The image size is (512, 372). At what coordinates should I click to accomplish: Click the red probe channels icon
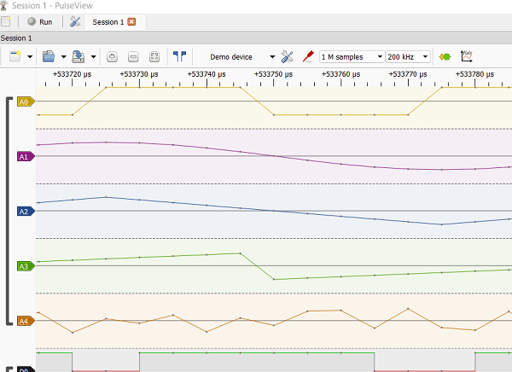(307, 57)
